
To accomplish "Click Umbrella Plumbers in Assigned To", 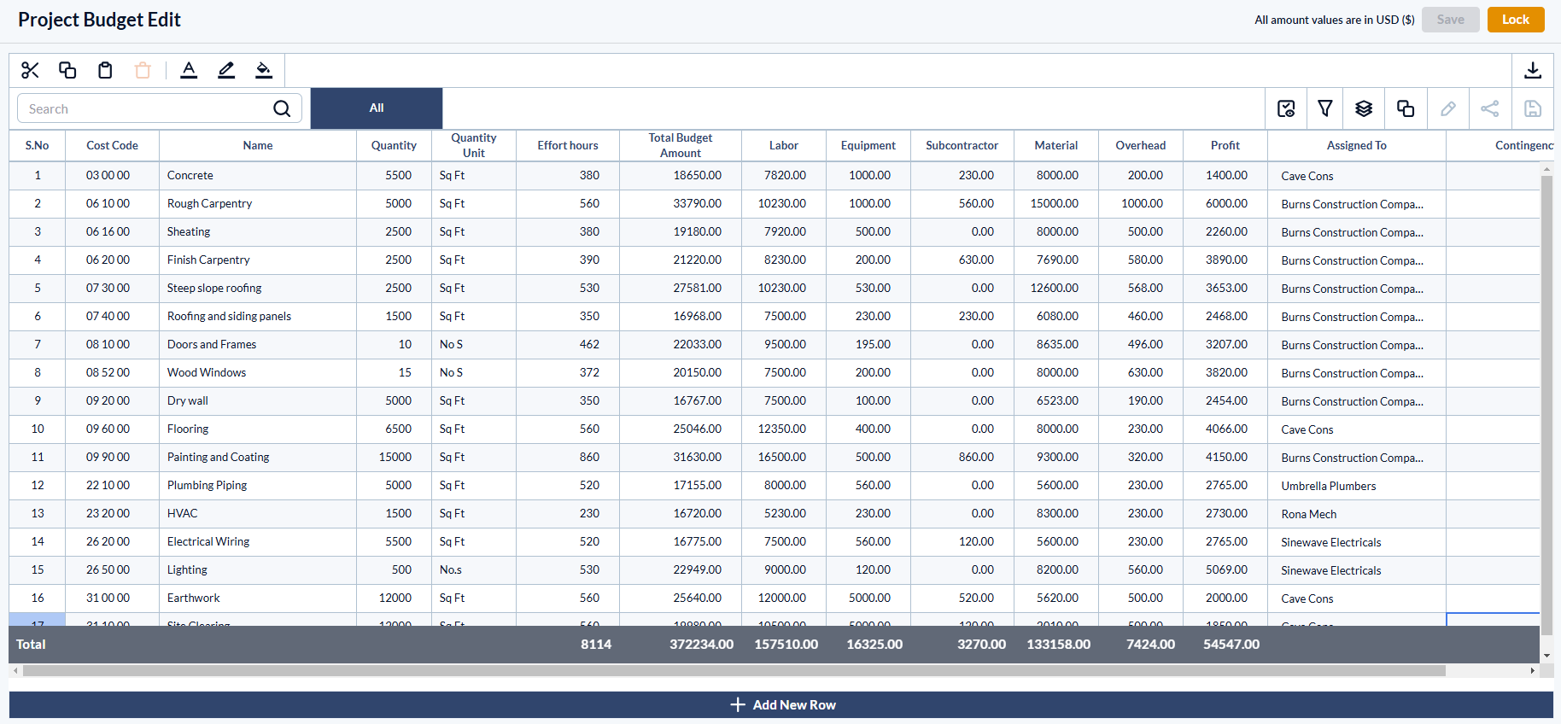I will (1328, 486).
